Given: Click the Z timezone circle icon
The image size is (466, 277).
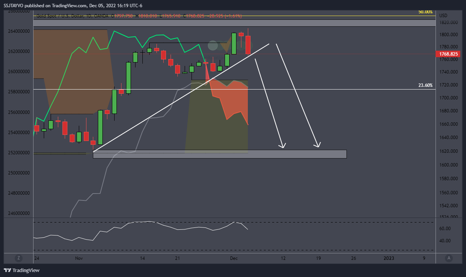Looking at the screenshot, I should tap(18, 258).
